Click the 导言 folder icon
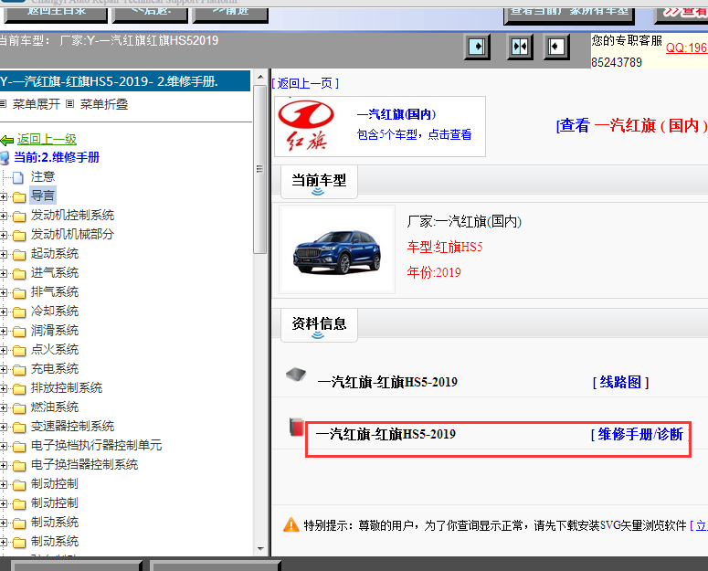The height and width of the screenshot is (571, 708). (19, 196)
